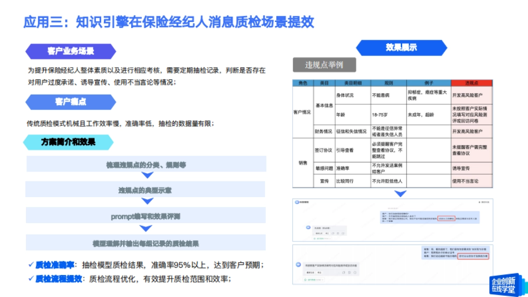This screenshot has height=297, width=528.
Task: Click the app logo at the chat window top-left
Action: [x=297, y=202]
